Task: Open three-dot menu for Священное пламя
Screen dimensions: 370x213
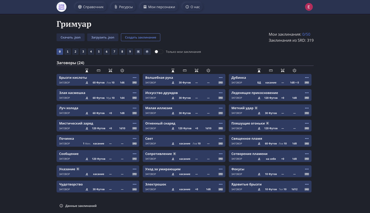Action: pos(307,138)
